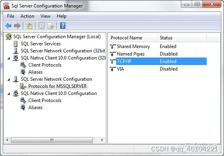224x156 pixels.
Task: Click the Back arrow toolbar icon
Action: (8, 26)
